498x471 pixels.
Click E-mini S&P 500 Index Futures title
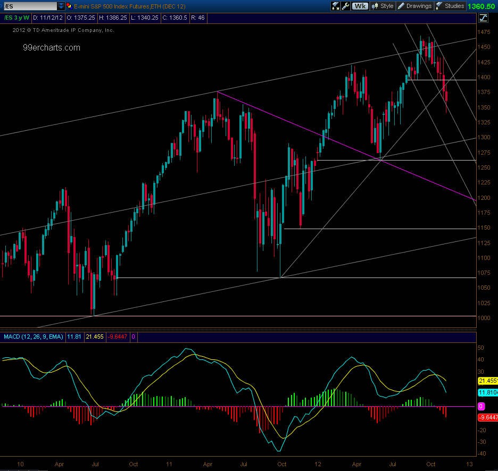(x=130, y=6)
